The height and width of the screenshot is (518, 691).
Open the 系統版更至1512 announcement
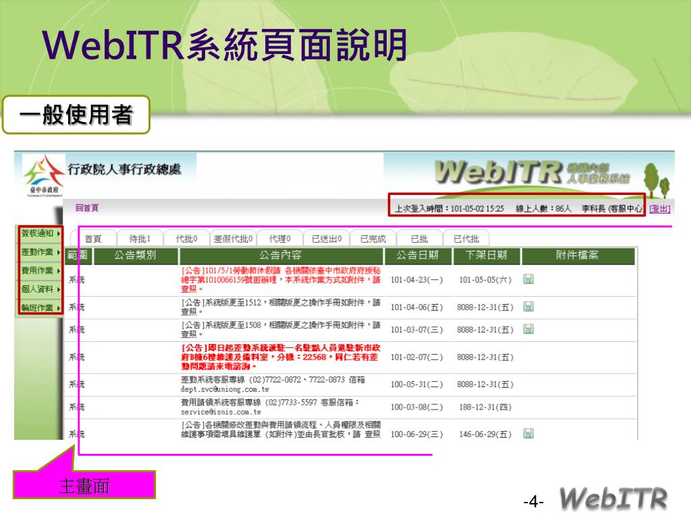point(281,307)
